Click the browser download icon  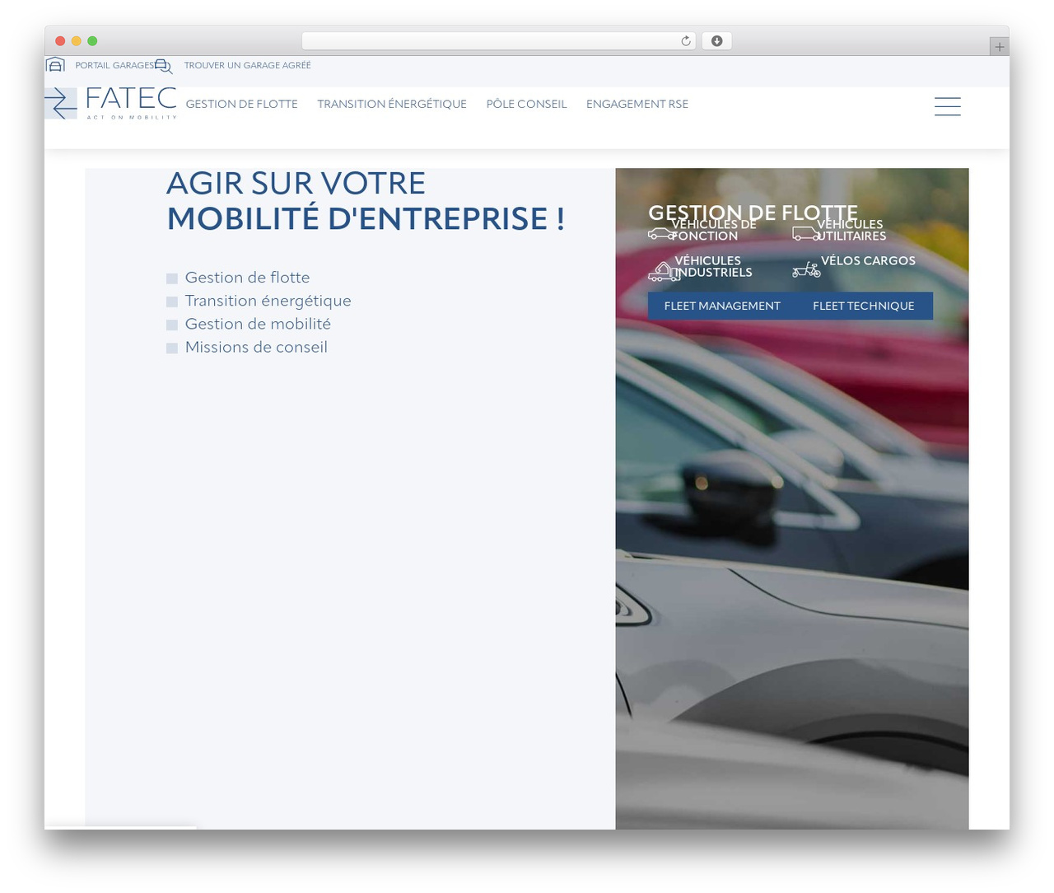[717, 41]
